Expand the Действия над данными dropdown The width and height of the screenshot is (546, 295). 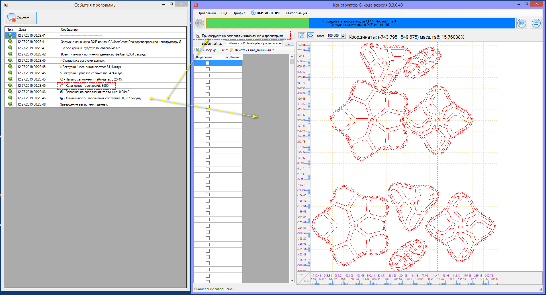coord(252,50)
